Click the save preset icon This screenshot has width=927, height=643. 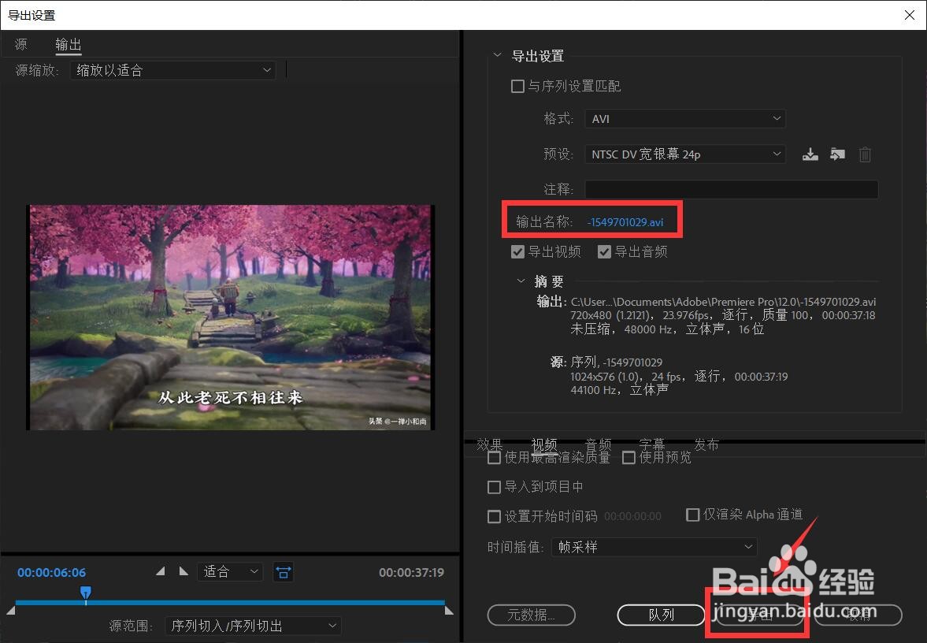[x=810, y=155]
